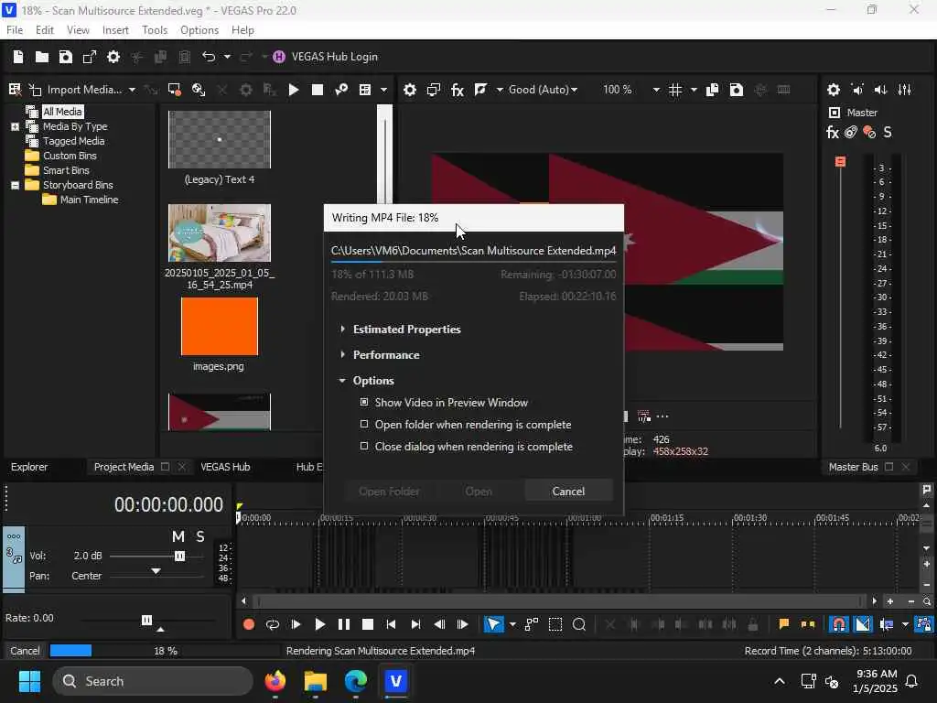Cancel the render in the dialog
This screenshot has width=937, height=703.
(568, 492)
